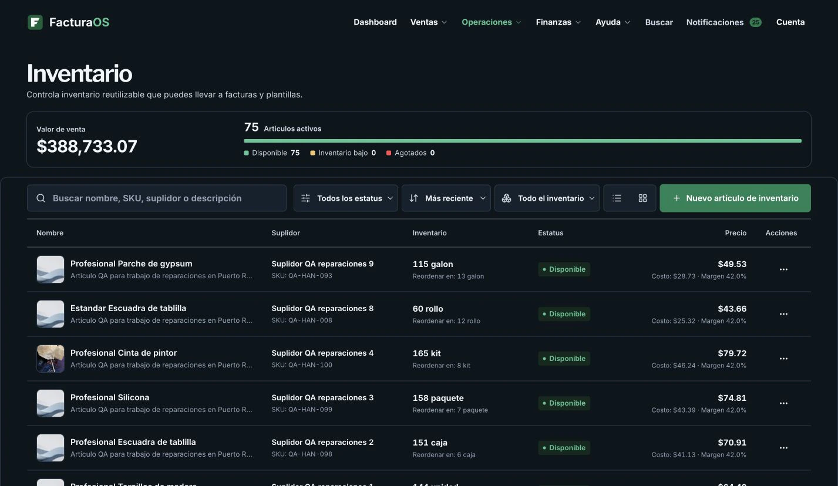The image size is (838, 486).
Task: Expand the Operaciones menu
Action: (492, 22)
